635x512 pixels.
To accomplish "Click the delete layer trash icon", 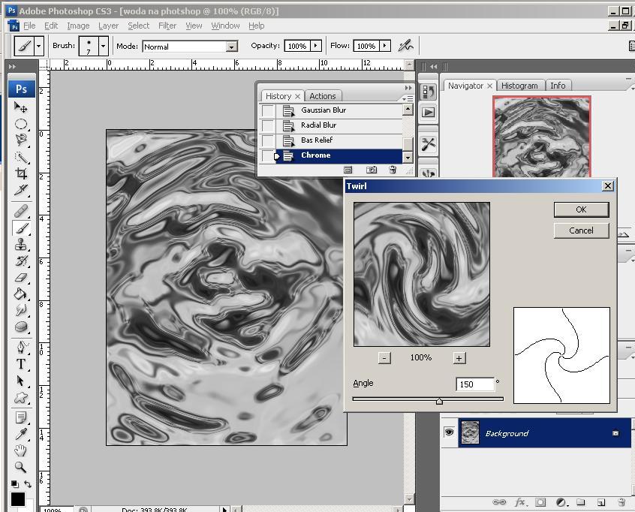I will (x=621, y=502).
